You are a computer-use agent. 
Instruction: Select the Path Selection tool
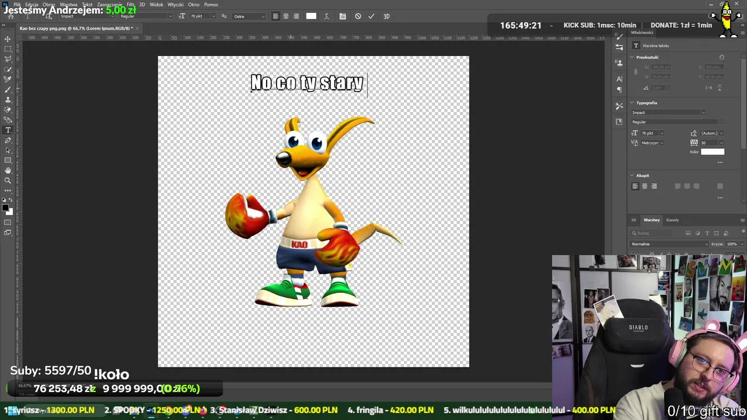coord(8,150)
